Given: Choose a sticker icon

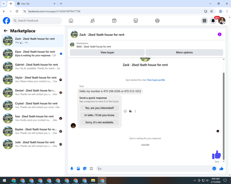Looking at the screenshot, I should (x=85, y=169).
